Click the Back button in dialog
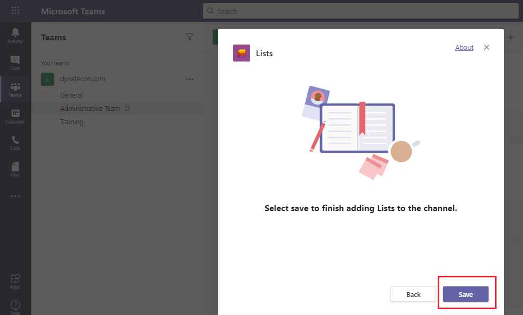 [413, 294]
